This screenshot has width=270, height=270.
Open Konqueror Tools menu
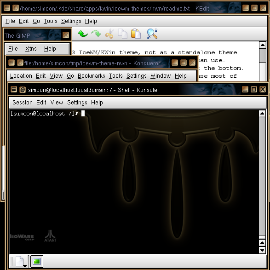pyautogui.click(x=116, y=76)
